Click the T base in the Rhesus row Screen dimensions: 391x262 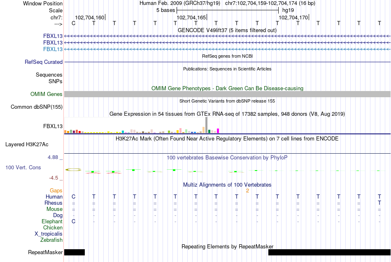pos(379,203)
